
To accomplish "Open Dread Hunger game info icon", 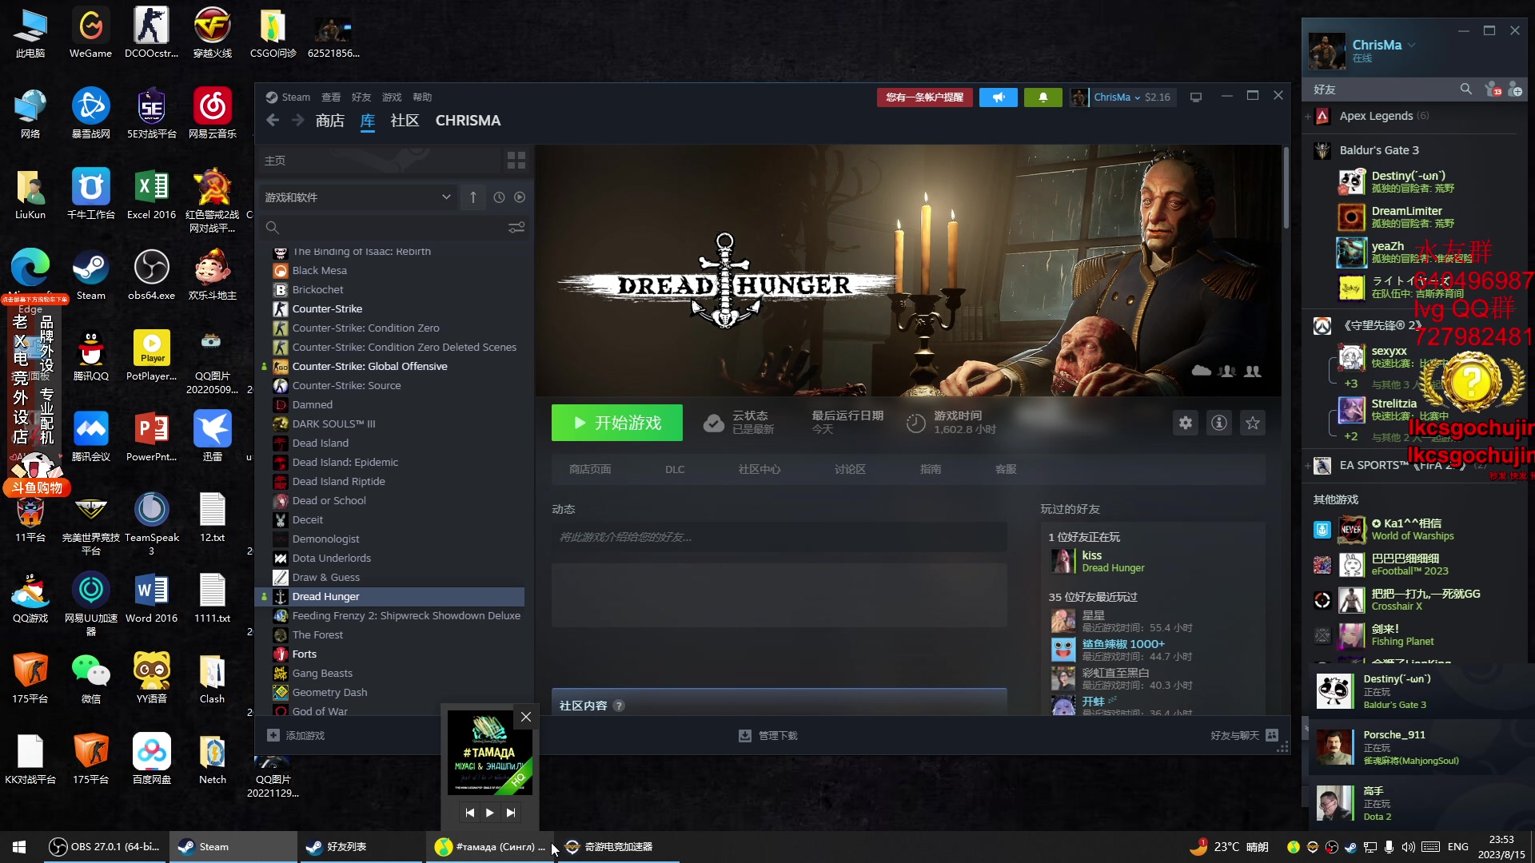I will click(1219, 423).
